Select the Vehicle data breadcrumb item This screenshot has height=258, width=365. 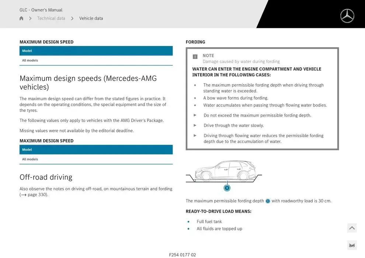91,18
